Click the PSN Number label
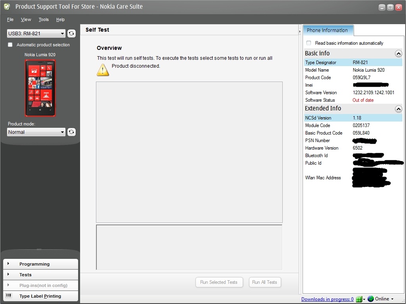 pyautogui.click(x=318, y=141)
